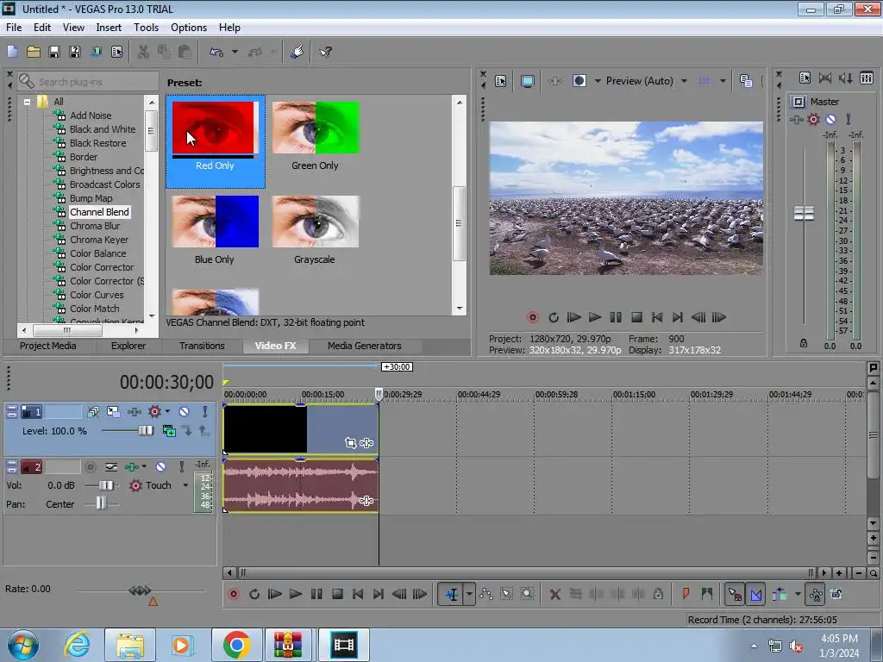Click Google Chrome in the taskbar
The width and height of the screenshot is (883, 662).
pos(236,645)
